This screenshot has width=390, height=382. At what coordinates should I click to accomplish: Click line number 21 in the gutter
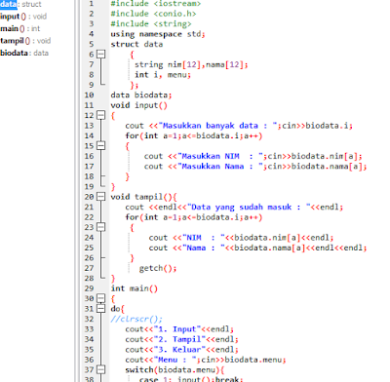[x=89, y=208]
